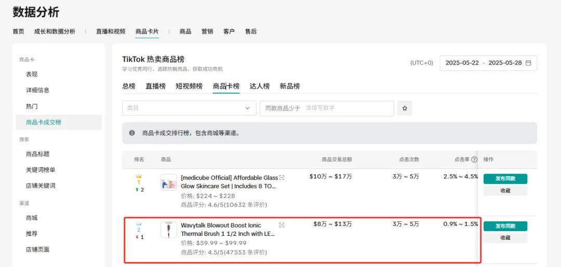Open the calendar icon in date range
The image size is (561, 267).
(528, 63)
